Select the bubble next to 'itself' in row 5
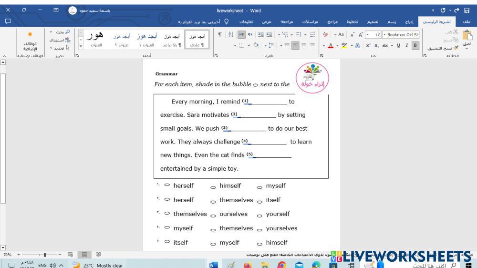This screenshot has width=477, height=268. (x=167, y=242)
